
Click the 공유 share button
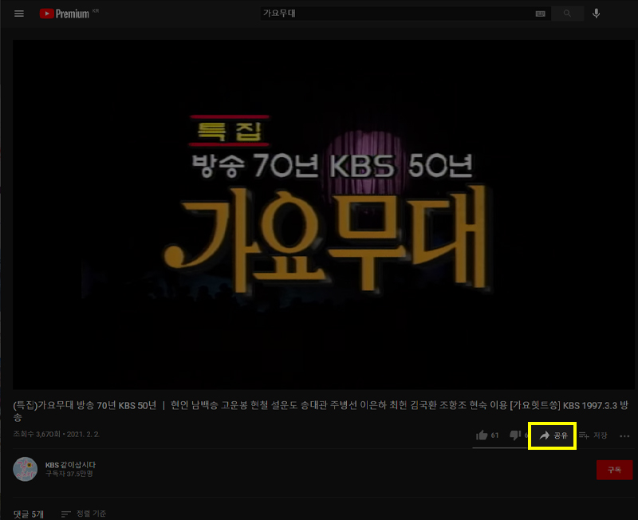click(x=553, y=435)
